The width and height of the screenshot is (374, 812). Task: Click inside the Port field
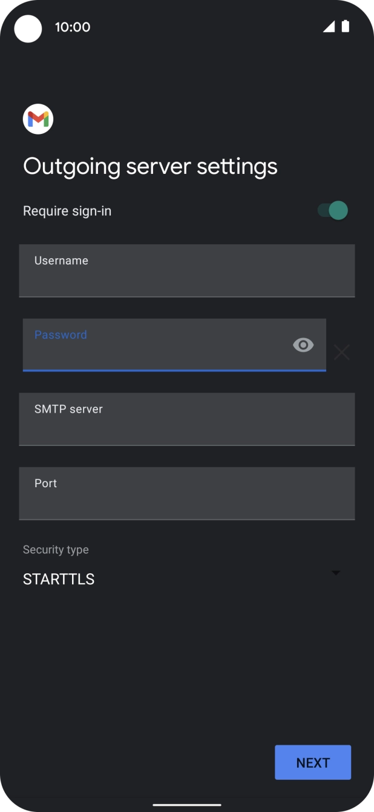click(187, 493)
